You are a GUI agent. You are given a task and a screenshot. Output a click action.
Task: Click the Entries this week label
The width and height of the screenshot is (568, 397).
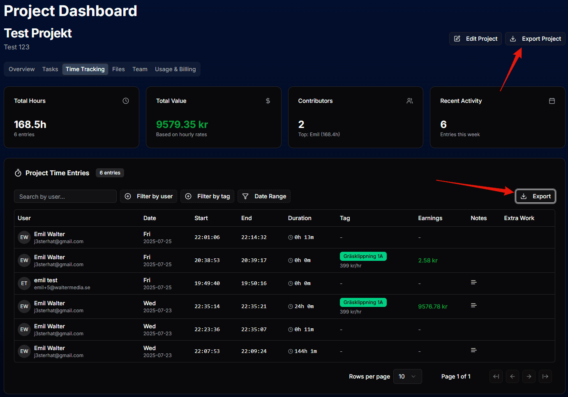[460, 135]
